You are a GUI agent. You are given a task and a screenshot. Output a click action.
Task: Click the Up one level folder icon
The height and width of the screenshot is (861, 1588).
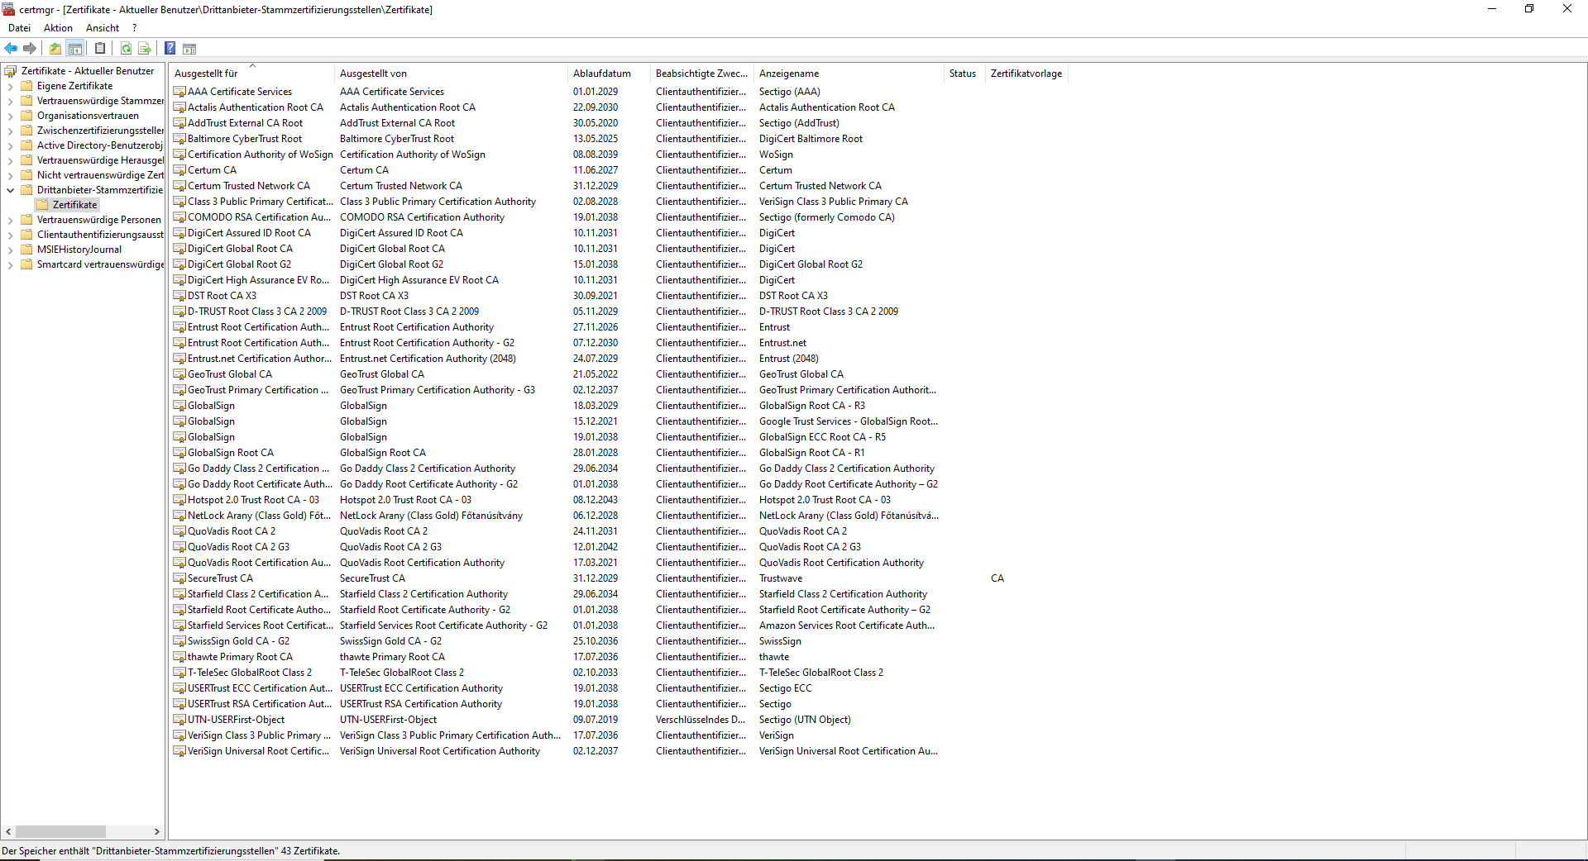(x=55, y=48)
